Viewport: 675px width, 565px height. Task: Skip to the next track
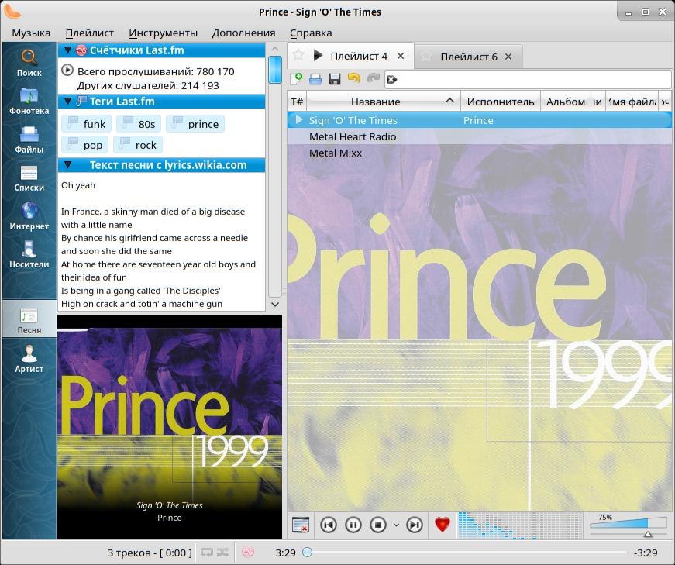coord(414,525)
